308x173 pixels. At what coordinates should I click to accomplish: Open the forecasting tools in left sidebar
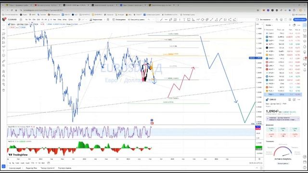(3, 42)
